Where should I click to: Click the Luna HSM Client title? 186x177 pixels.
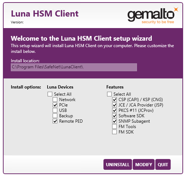tap(45, 14)
